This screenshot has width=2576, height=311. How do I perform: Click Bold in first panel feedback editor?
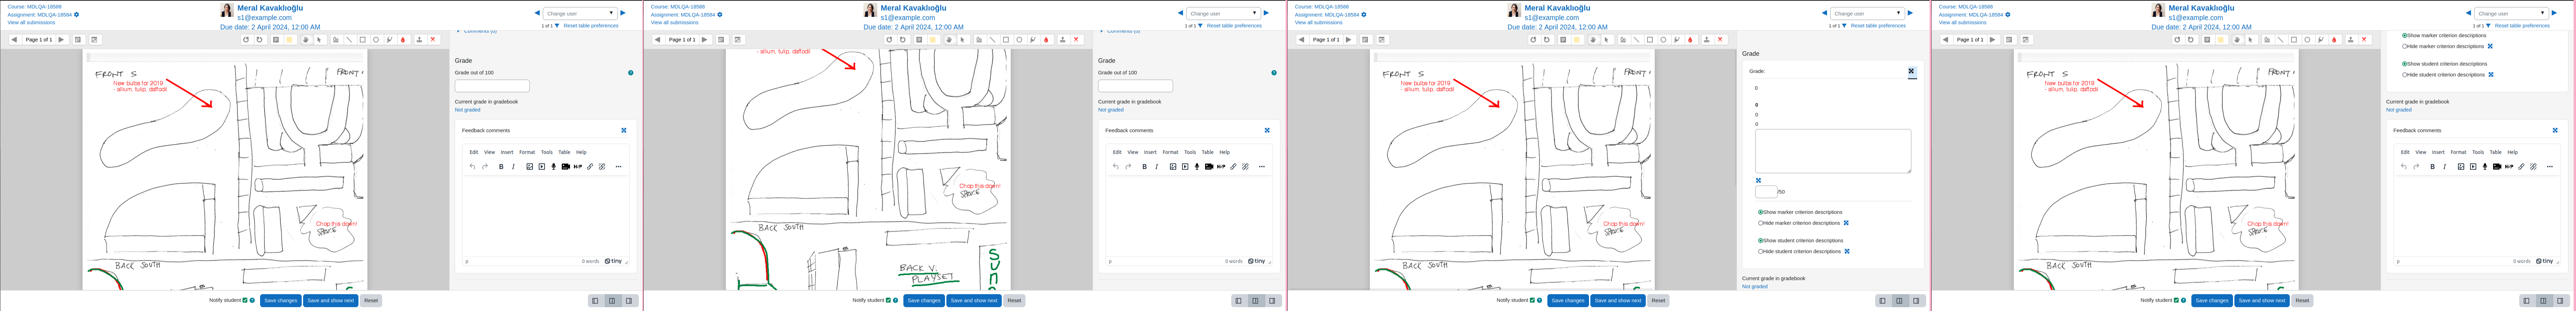coord(501,167)
